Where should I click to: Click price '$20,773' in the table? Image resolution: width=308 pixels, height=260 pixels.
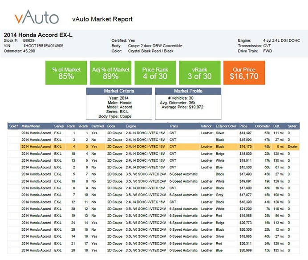pyautogui.click(x=246, y=223)
